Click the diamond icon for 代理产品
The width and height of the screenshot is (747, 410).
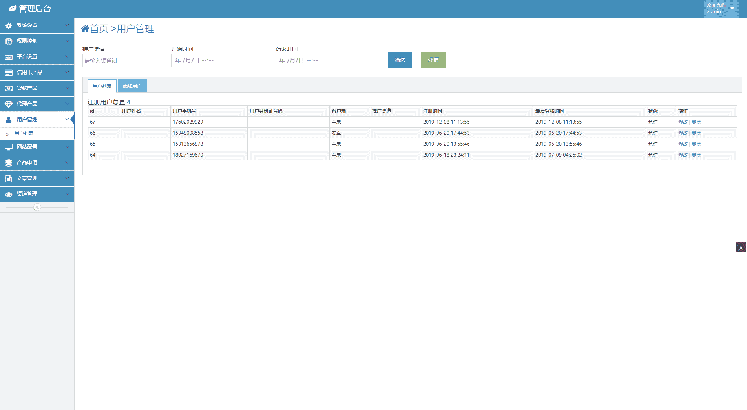9,104
